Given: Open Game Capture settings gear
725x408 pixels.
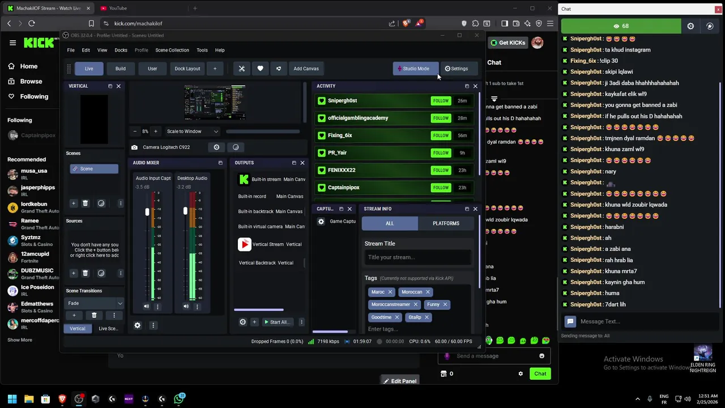Looking at the screenshot, I should (321, 222).
